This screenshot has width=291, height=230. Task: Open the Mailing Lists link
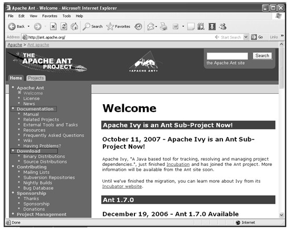[x=36, y=172]
